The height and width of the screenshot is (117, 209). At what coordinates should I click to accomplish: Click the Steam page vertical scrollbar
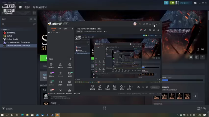[x=208, y=15]
